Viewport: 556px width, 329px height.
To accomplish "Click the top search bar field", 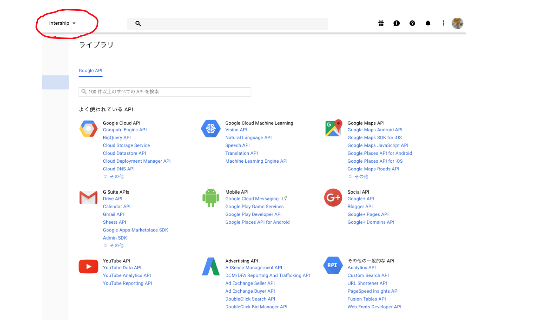I will 228,24.
